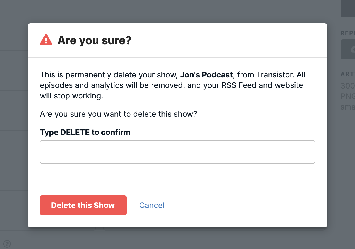355x249 pixels.
Task: Focus the DELETE confirmation text field
Action: pos(177,152)
